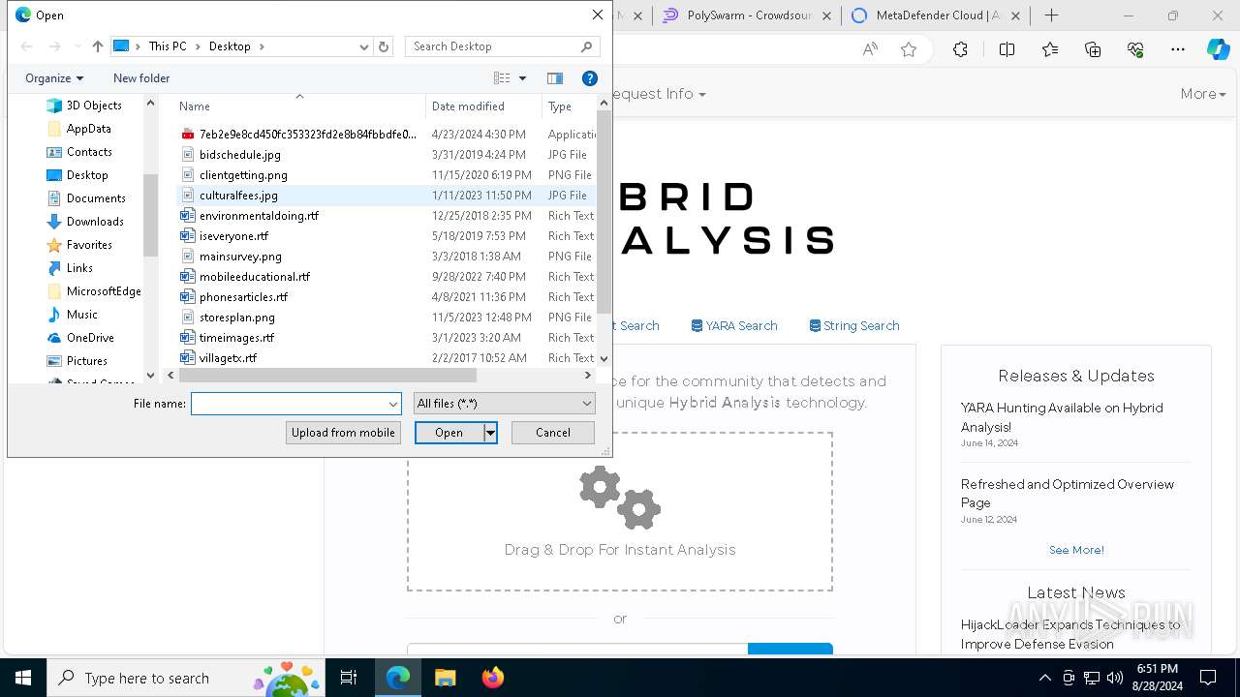Screen dimensions: 1240x697
Task: Click the Upload from mobile button
Action: point(343,433)
